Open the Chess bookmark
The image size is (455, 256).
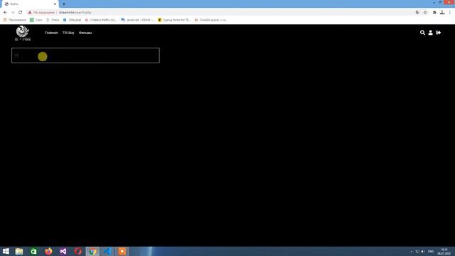point(53,20)
